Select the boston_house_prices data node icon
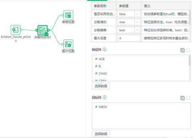This screenshot has width=193, height=138. (15, 30)
